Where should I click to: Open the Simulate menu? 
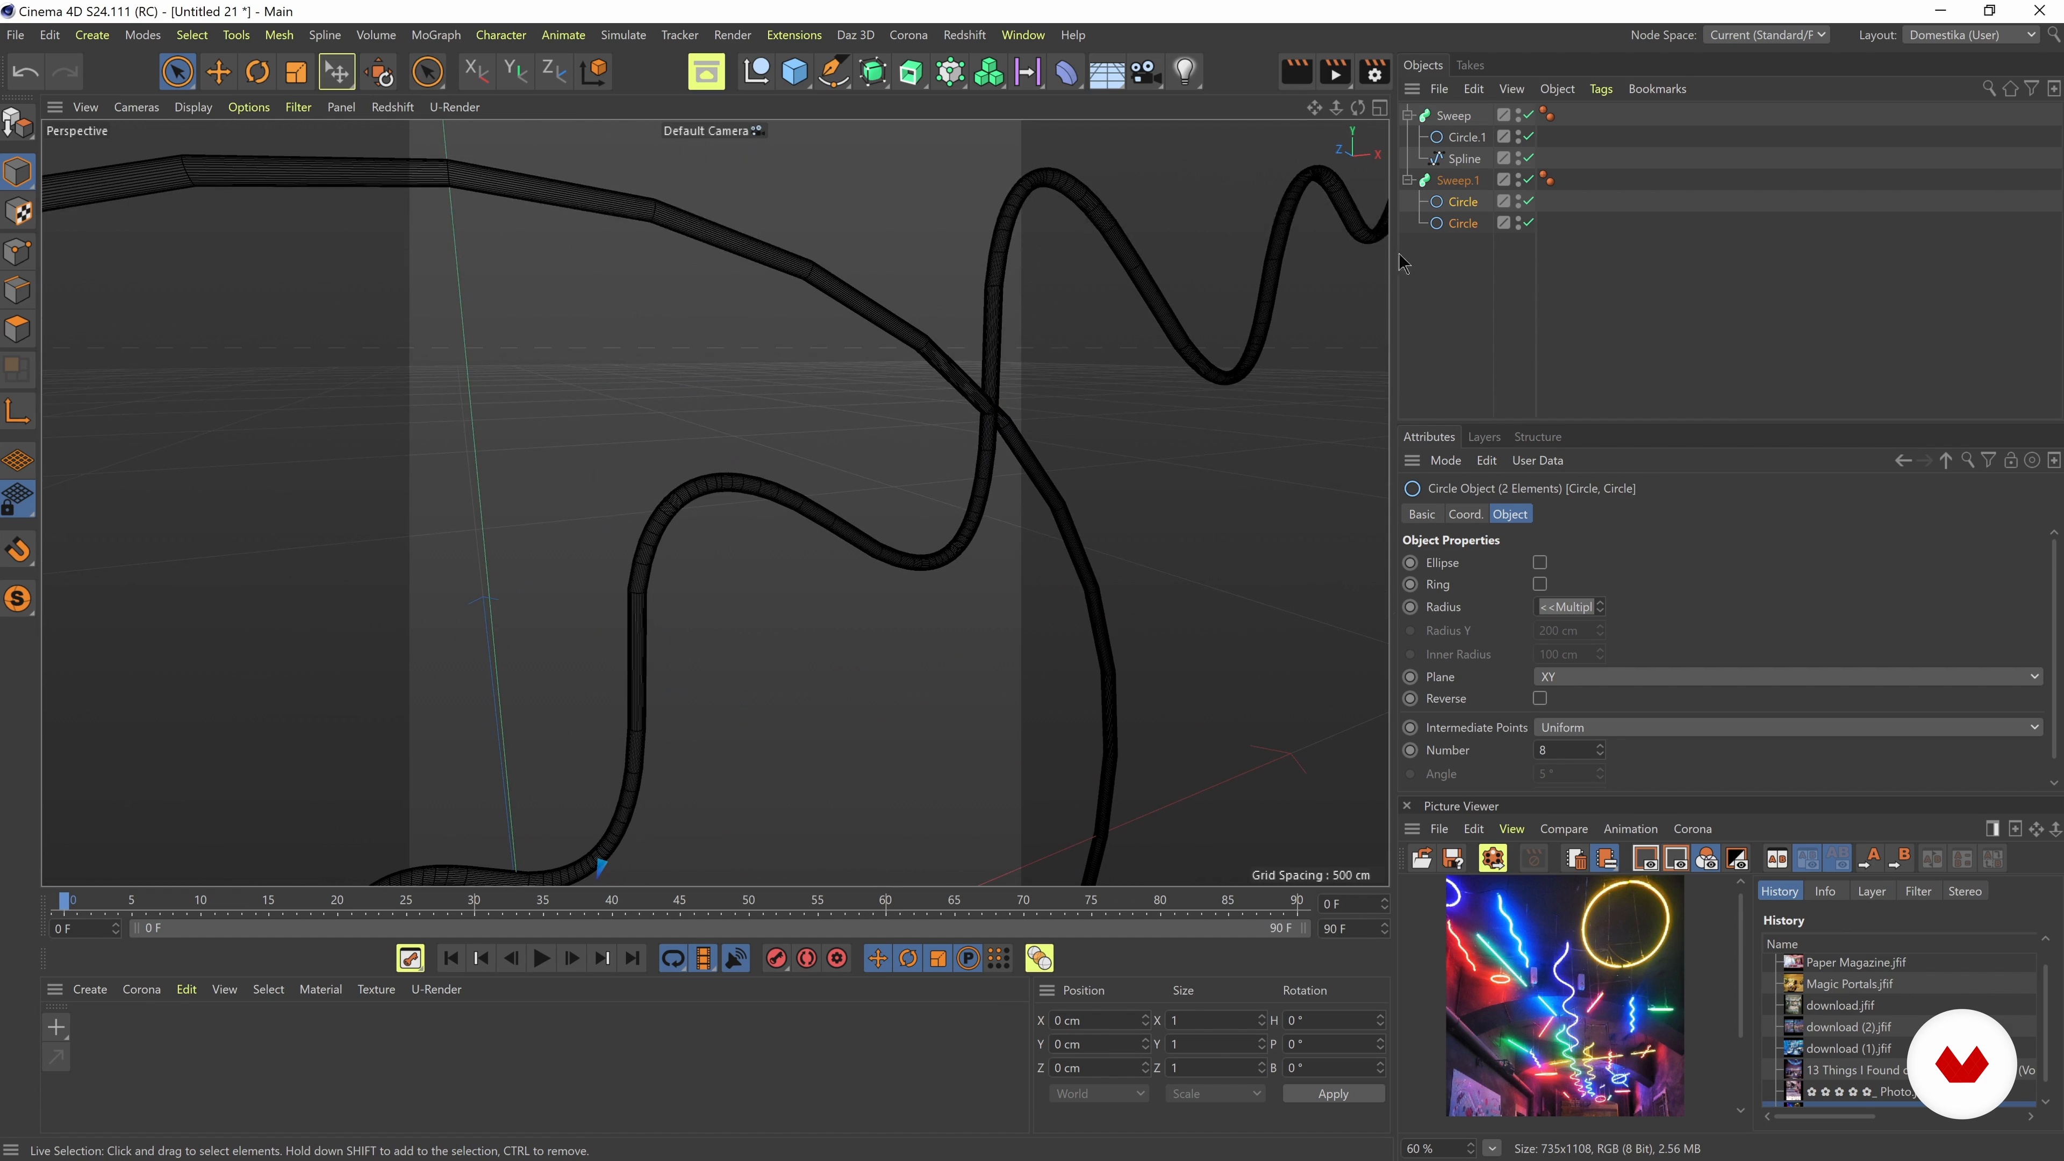coord(623,35)
